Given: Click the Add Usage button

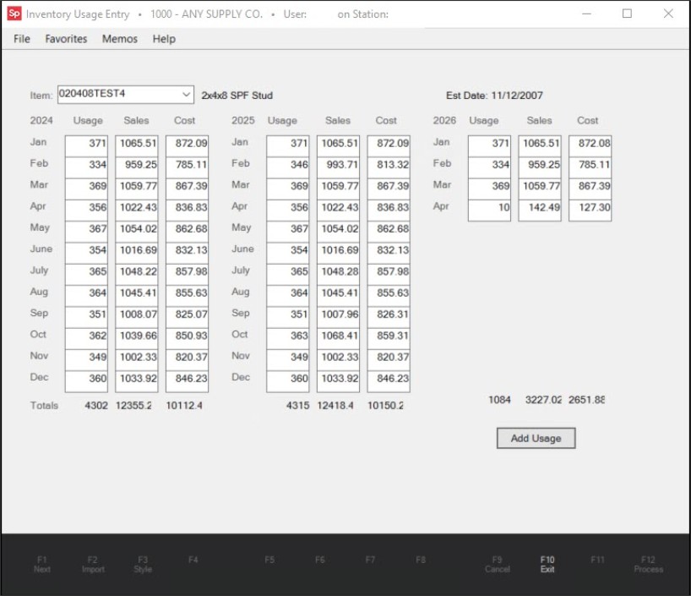Looking at the screenshot, I should pyautogui.click(x=536, y=438).
